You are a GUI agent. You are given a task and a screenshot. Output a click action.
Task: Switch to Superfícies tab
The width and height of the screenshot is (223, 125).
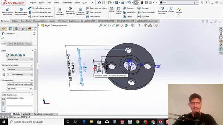point(26,21)
